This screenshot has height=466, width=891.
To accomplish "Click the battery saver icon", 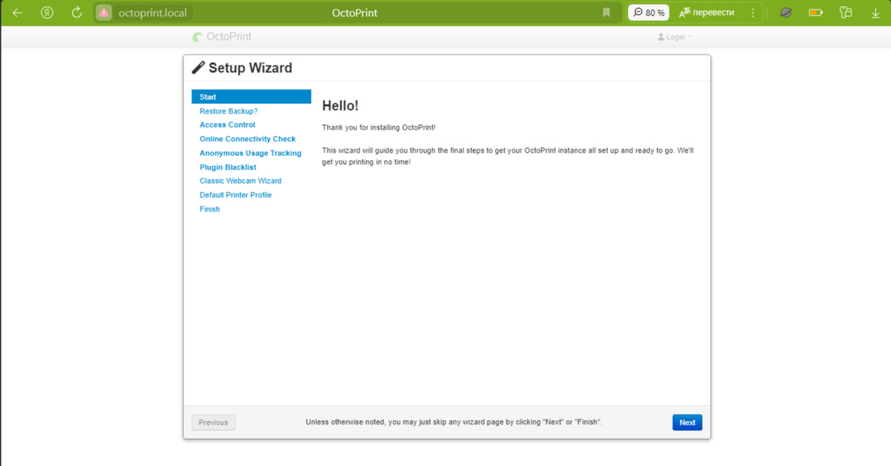I will 816,13.
